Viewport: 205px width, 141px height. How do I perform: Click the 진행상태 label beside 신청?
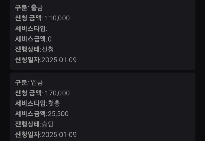click(27, 49)
